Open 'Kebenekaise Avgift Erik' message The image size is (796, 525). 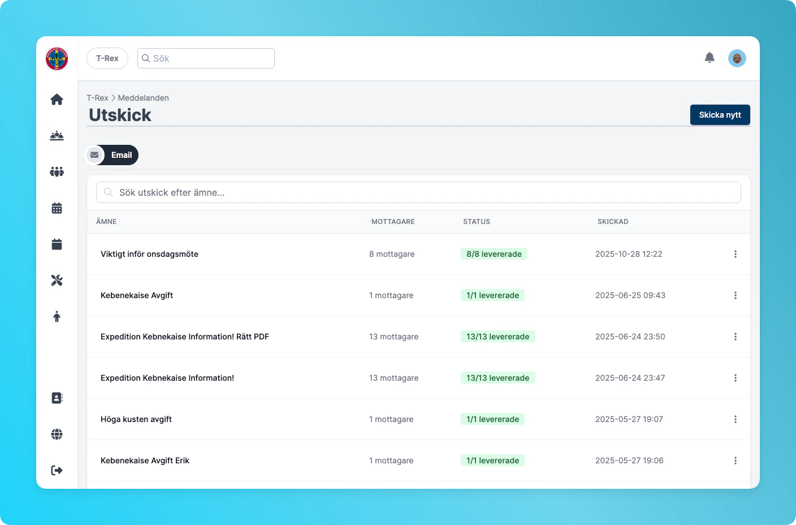point(145,461)
